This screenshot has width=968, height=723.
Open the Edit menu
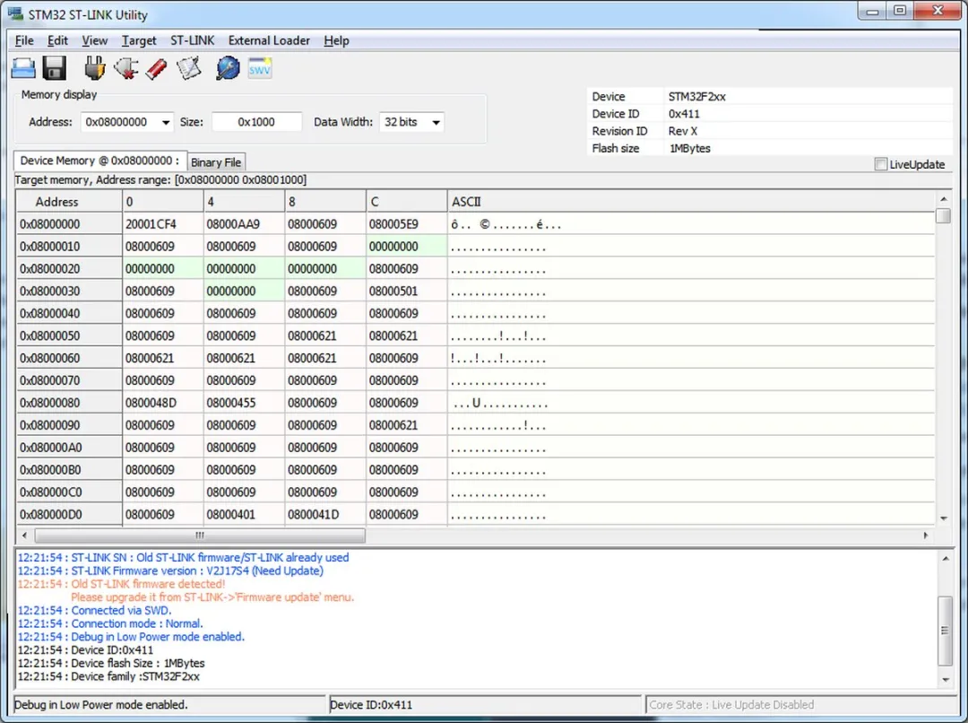pyautogui.click(x=57, y=40)
